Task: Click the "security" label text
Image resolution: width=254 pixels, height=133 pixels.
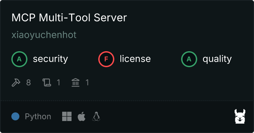Action: point(50,59)
